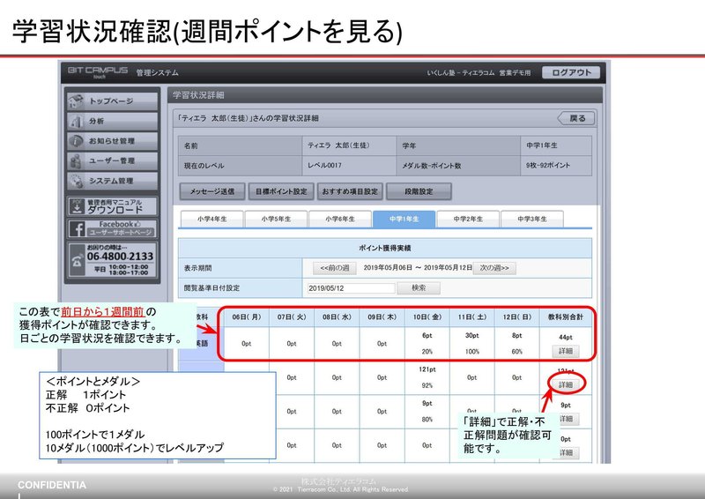Click the chart icon beside 分析
Image resolution: width=705 pixels, height=499 pixels.
[76, 121]
